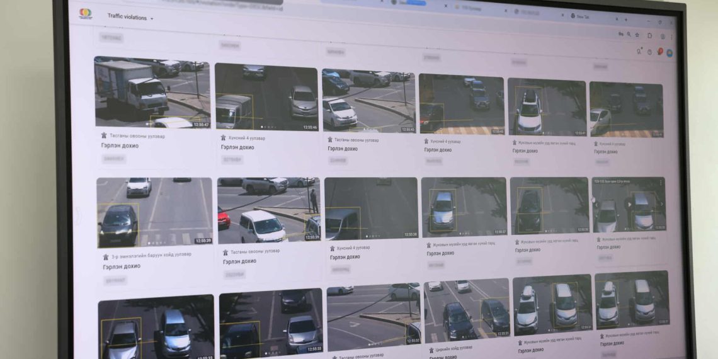This screenshot has height=359, width=718.
Task: Open the white box truck violation thumbnail
Action: click(152, 93)
